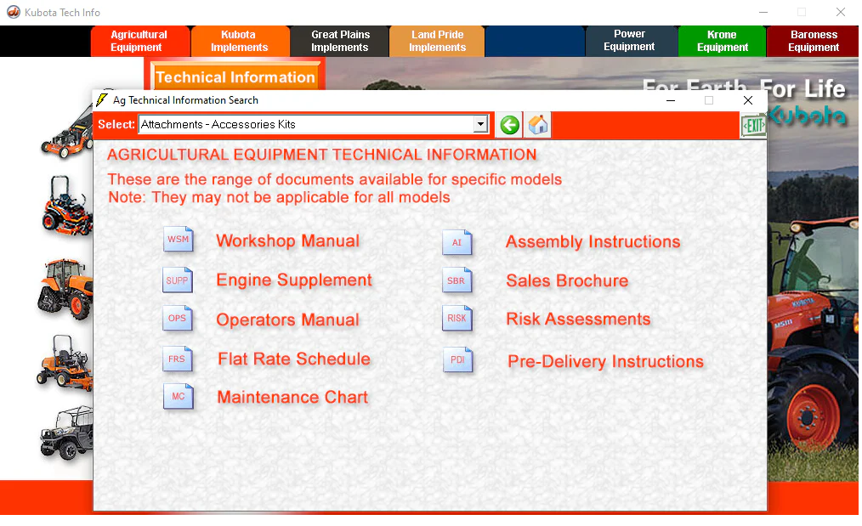Click the WSM Workshop Manual icon

pyautogui.click(x=179, y=240)
